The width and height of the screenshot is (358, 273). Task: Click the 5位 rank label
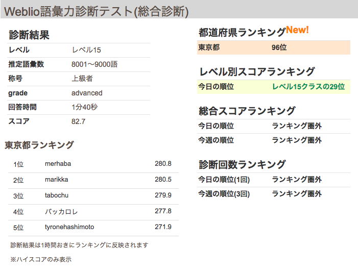click(x=18, y=228)
